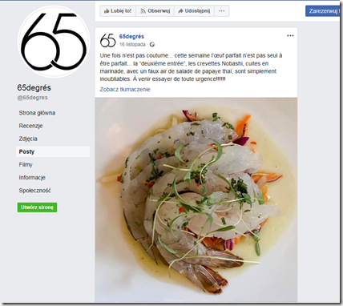Open the three-dot menu beside Udostępnij
The height and width of the screenshot is (306, 343).
coord(222,11)
